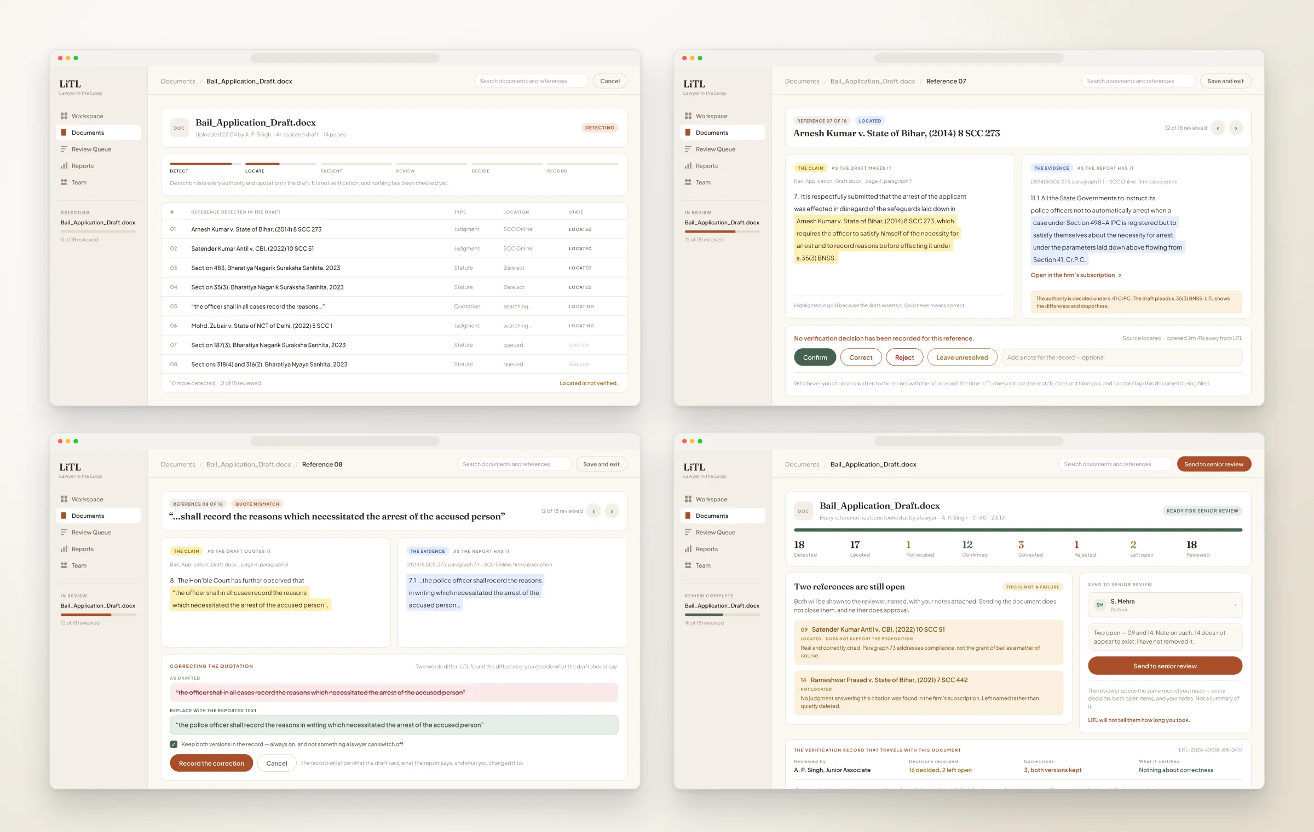The height and width of the screenshot is (832, 1314).
Task: Open Review Queue icon in the senior review window
Action: click(688, 532)
